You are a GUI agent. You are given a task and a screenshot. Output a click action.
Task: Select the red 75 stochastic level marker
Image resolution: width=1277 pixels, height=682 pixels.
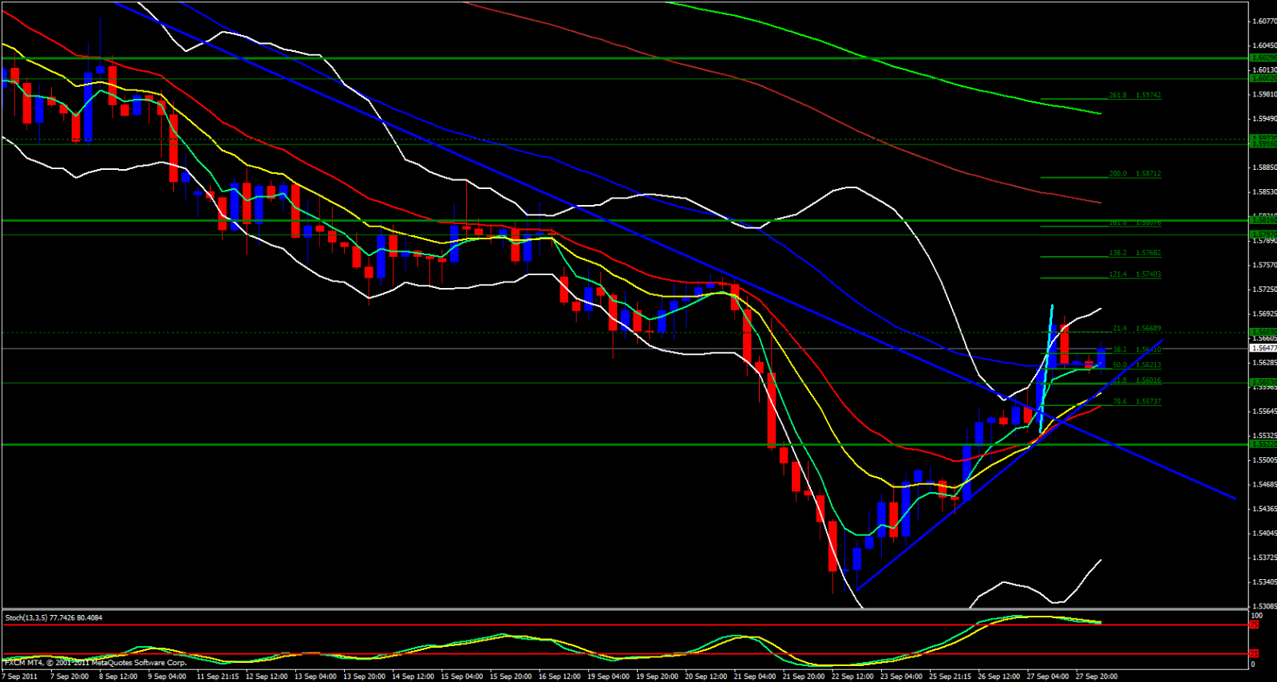pos(1254,625)
